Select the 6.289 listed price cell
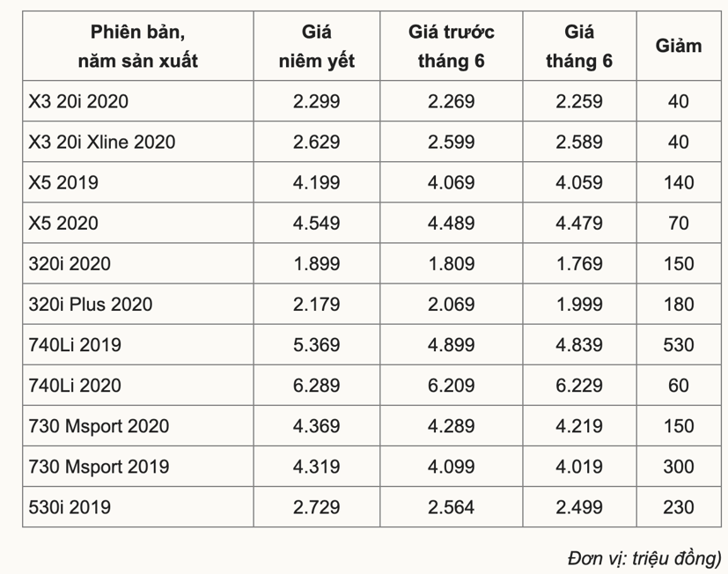Viewport: 728px width, 574px height. click(x=316, y=385)
